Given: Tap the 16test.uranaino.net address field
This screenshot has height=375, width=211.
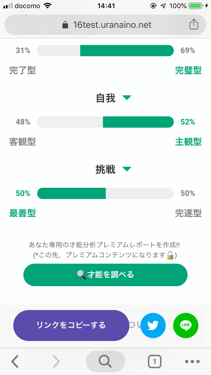Looking at the screenshot, I should coord(112,25).
